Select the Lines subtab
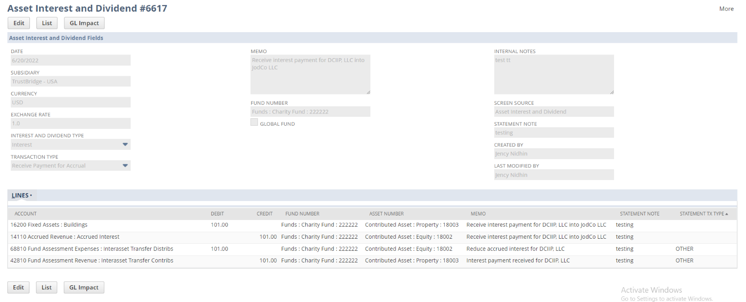This screenshot has width=746, height=302. [x=21, y=195]
